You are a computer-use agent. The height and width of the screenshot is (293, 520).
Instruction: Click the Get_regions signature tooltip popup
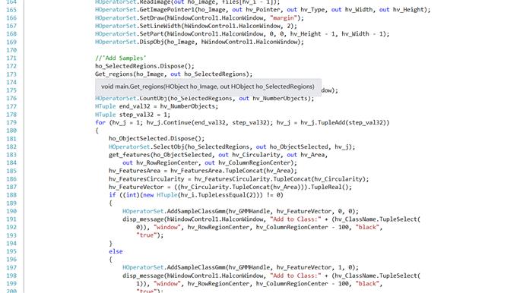click(x=208, y=87)
